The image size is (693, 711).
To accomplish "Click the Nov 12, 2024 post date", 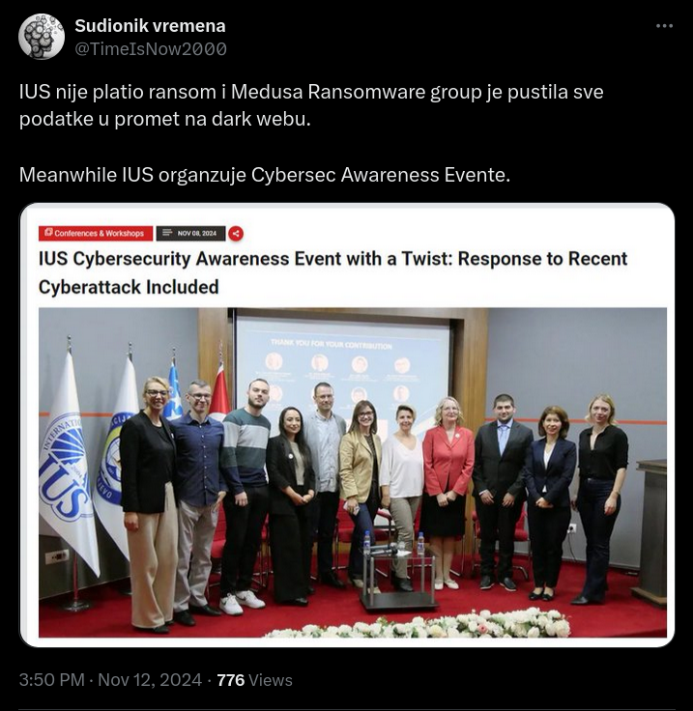I will point(150,680).
